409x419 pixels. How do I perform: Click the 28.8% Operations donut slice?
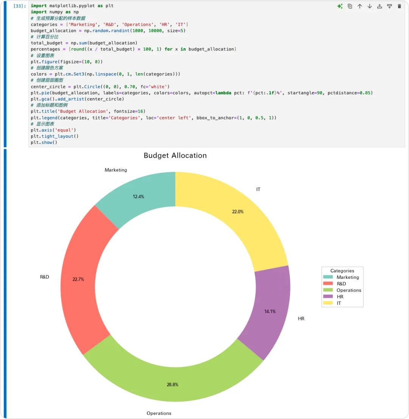click(x=173, y=384)
